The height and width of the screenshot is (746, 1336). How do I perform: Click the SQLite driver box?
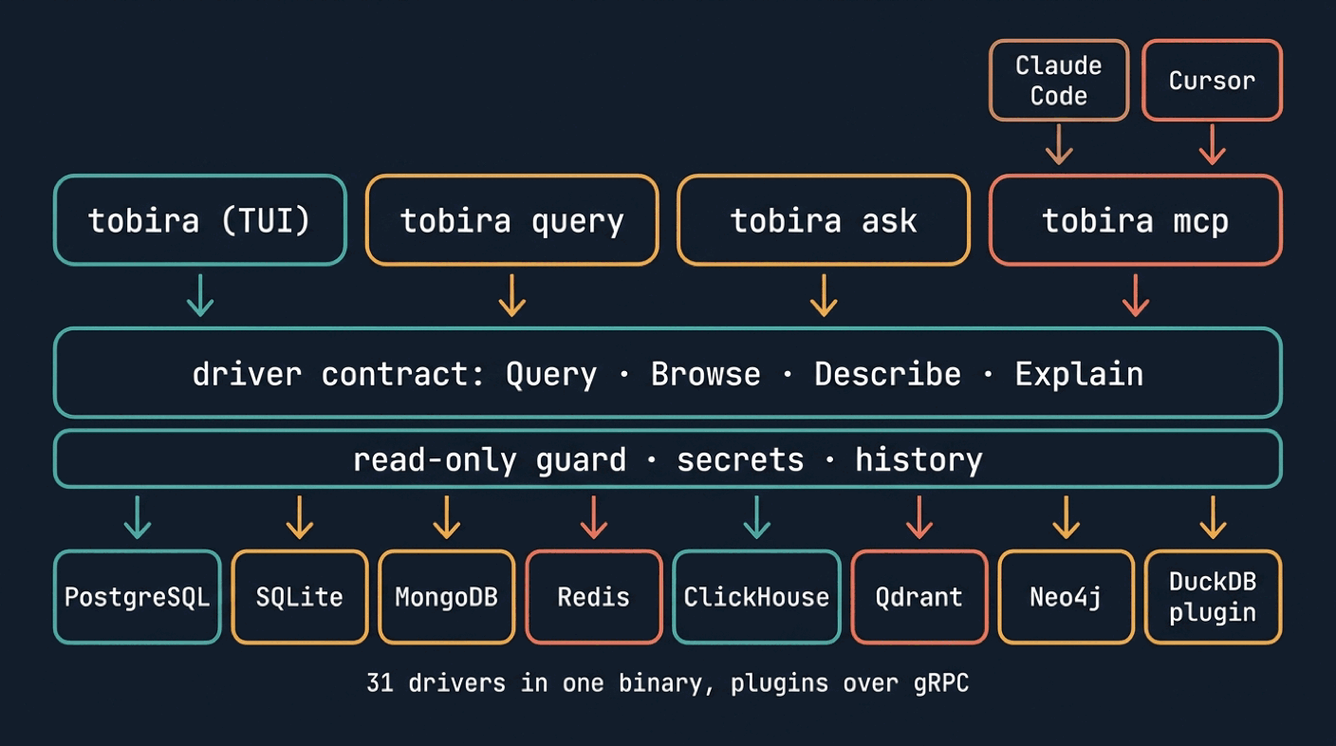click(299, 597)
